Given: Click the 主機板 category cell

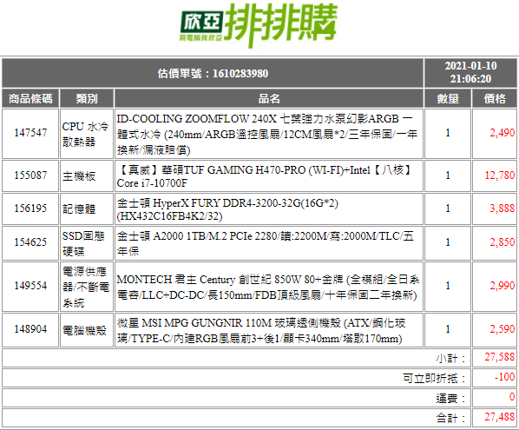Looking at the screenshot, I should coord(87,175).
